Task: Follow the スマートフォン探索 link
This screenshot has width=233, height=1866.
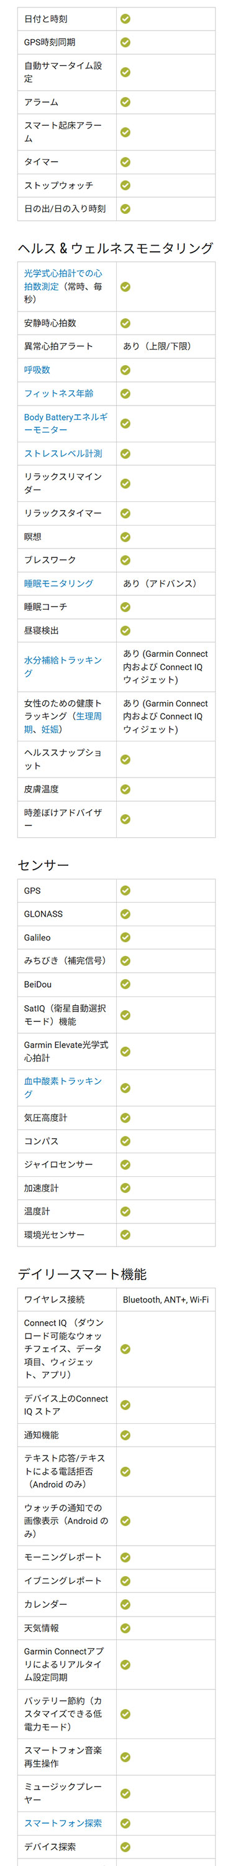Action: pyautogui.click(x=63, y=1822)
